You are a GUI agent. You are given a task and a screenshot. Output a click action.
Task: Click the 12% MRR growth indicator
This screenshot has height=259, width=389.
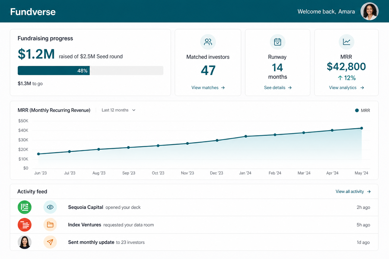click(346, 78)
